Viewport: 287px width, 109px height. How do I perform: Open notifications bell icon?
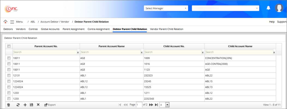[x=268, y=8]
